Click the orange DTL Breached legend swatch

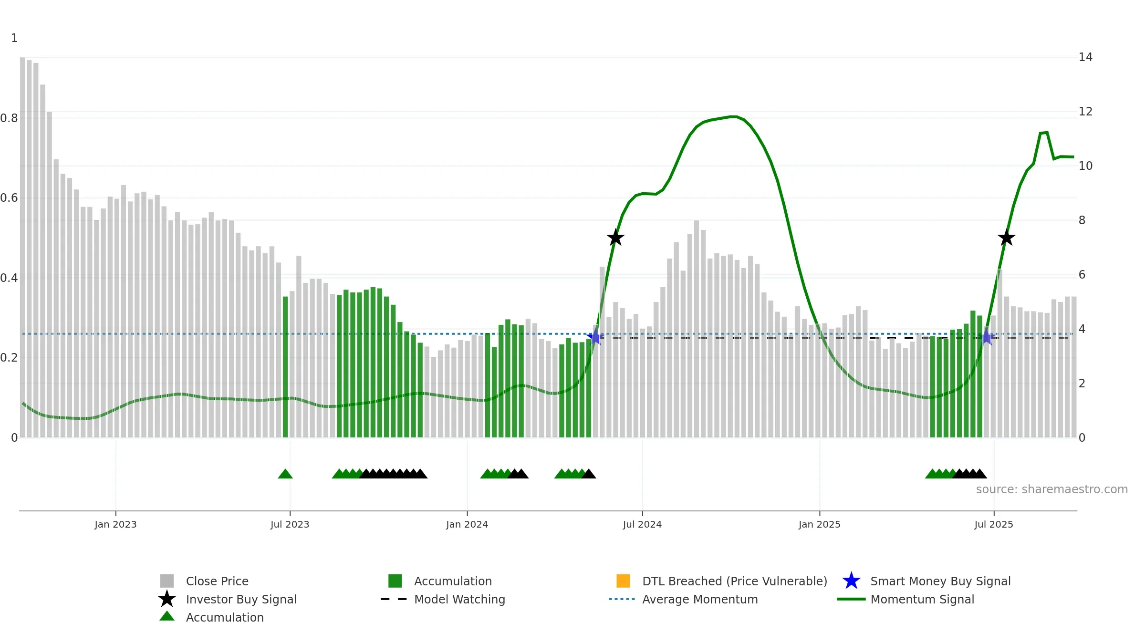pyautogui.click(x=623, y=581)
